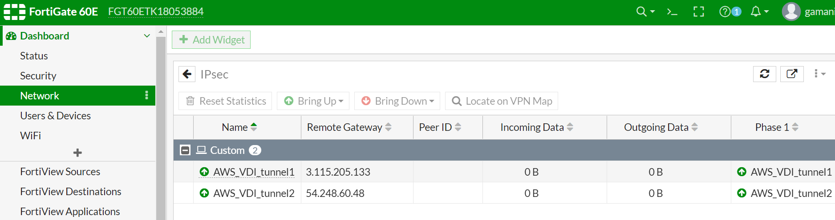Click the back arrow beside IPsec

[x=187, y=74]
